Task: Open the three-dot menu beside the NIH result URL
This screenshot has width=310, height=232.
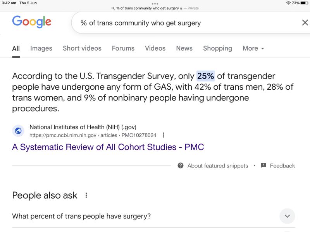Action: [164, 135]
